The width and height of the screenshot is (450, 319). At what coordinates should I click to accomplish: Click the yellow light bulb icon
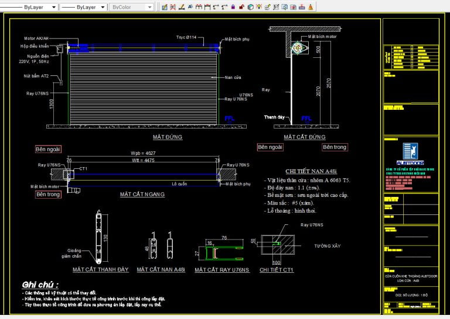pos(259,7)
